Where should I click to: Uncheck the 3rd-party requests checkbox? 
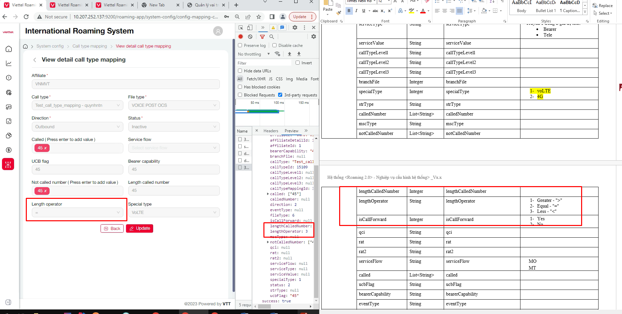click(280, 95)
